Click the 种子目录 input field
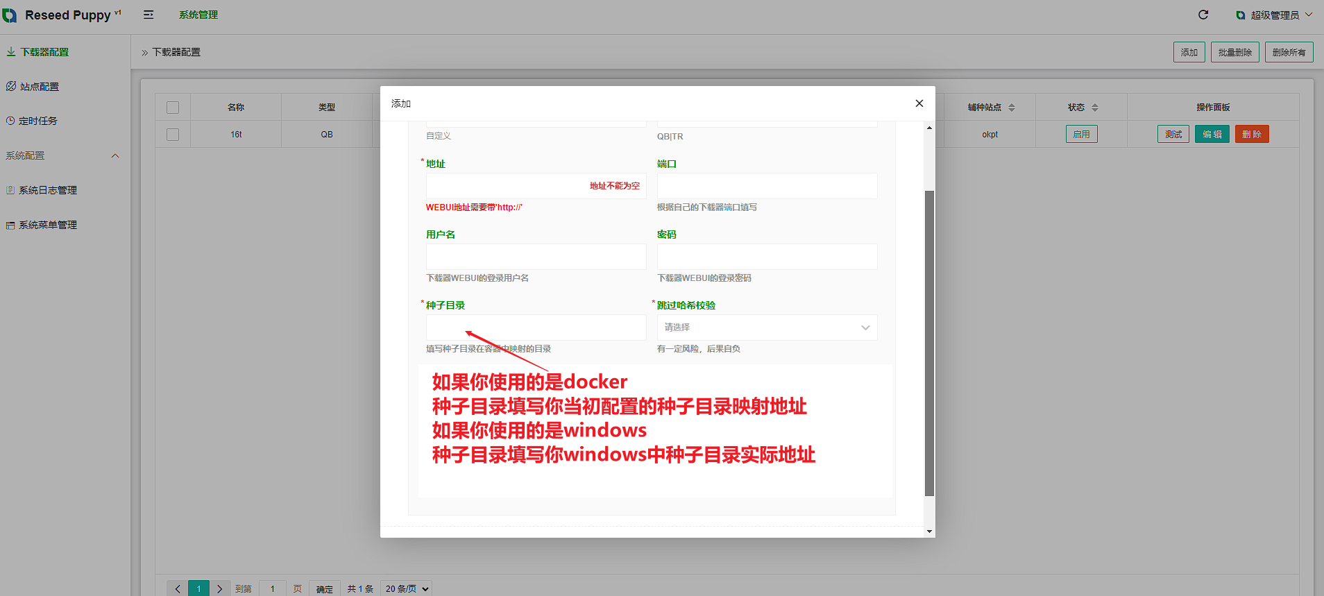Screen dimensions: 1324x596 click(536, 327)
